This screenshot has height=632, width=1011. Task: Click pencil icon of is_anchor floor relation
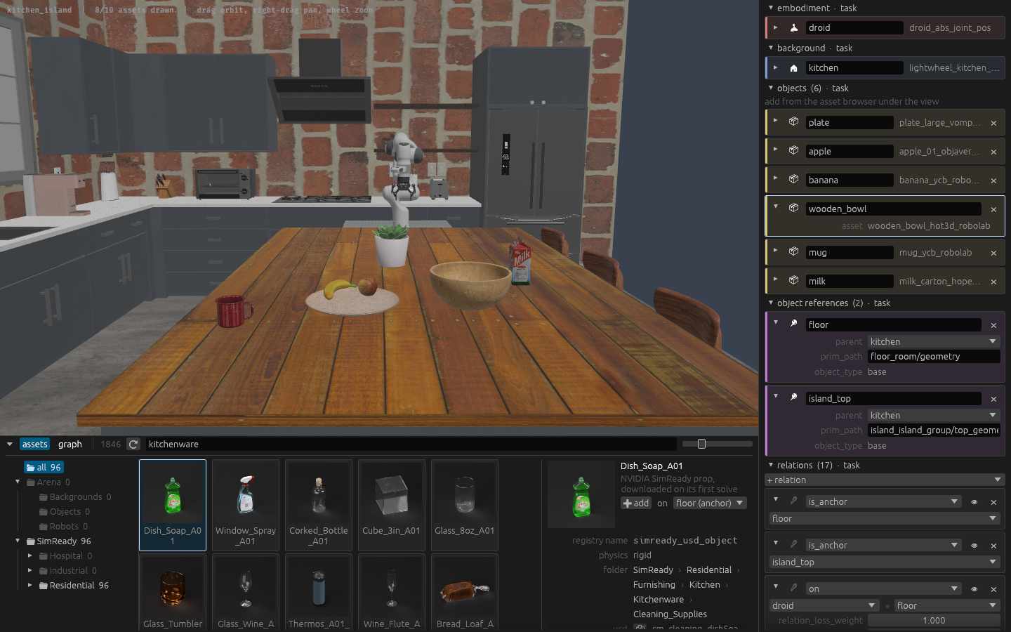point(793,501)
